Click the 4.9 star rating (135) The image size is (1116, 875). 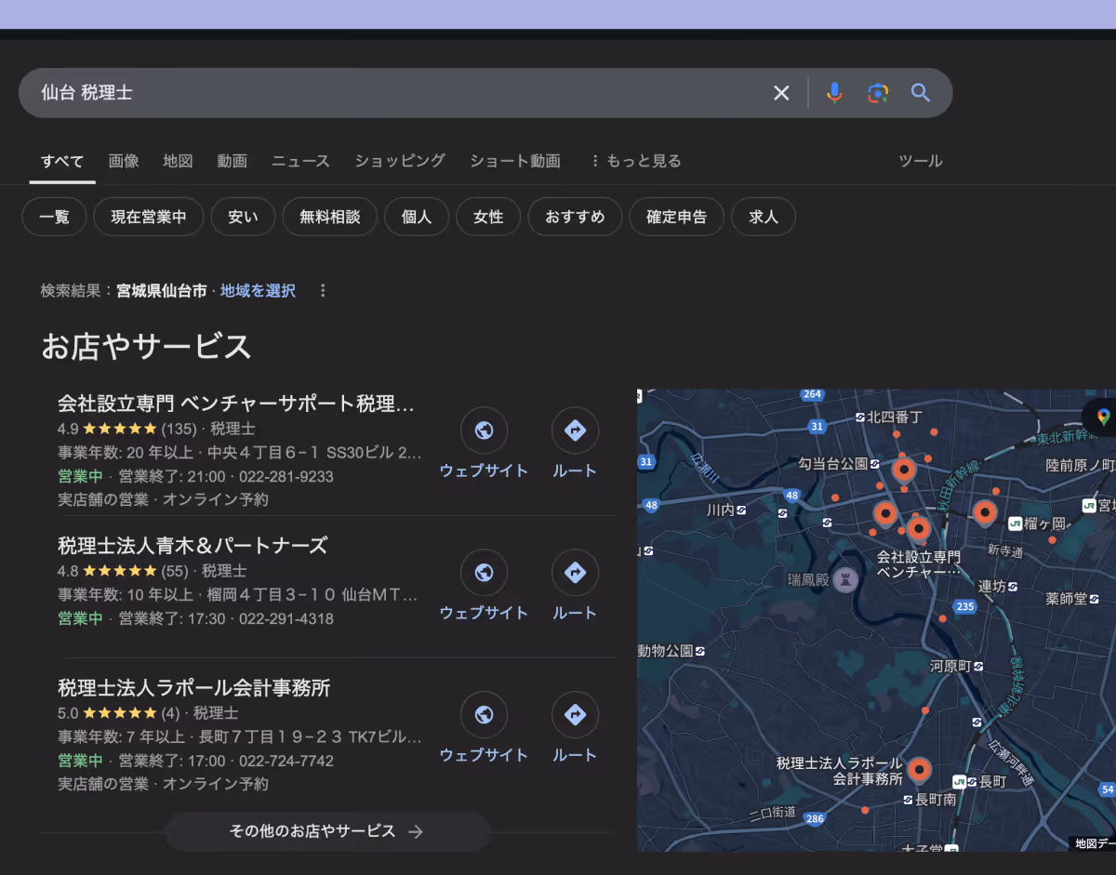click(x=127, y=430)
